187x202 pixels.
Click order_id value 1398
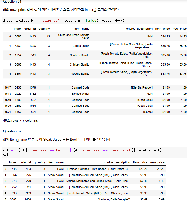33,46
